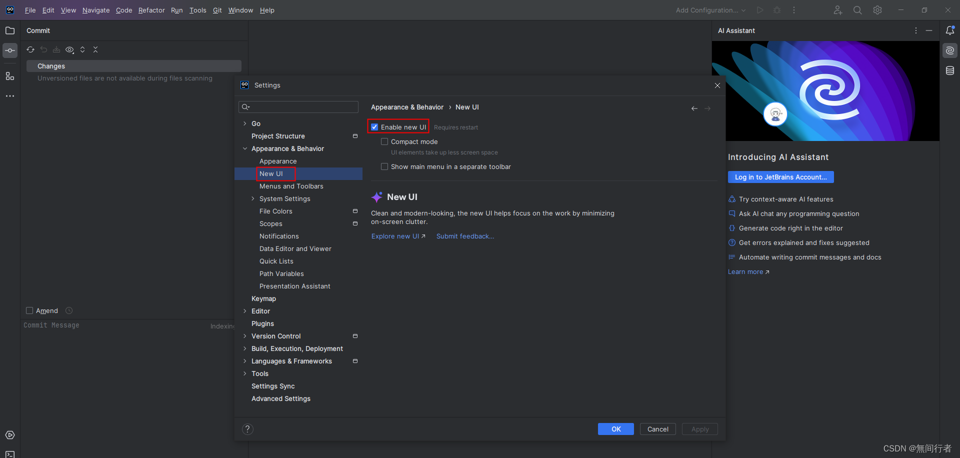
Task: Tick the Amend checkbox
Action: click(29, 310)
